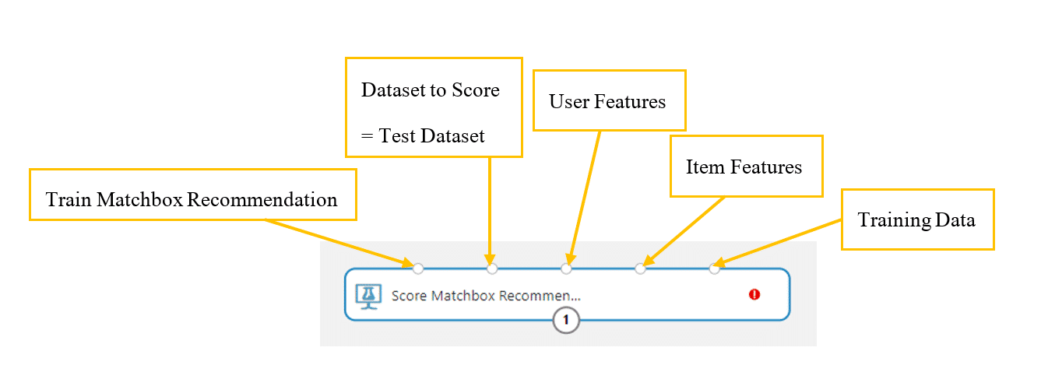Screen dimensions: 1041x365
Task: Click the Item Features input port
Action: coord(640,268)
